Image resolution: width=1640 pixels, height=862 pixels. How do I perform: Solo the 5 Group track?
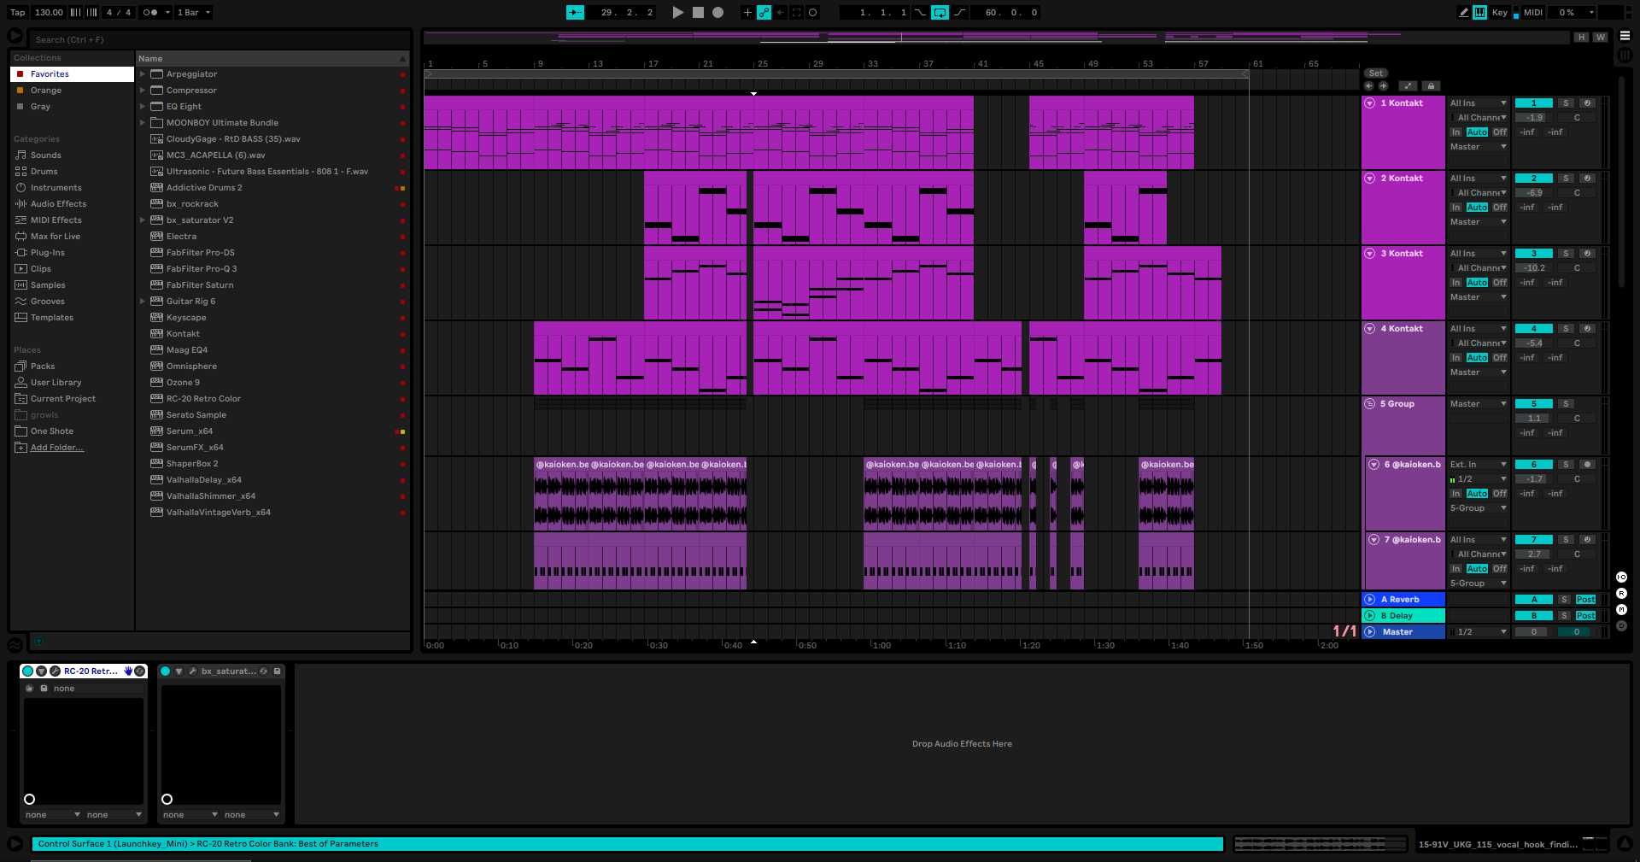pyautogui.click(x=1566, y=403)
